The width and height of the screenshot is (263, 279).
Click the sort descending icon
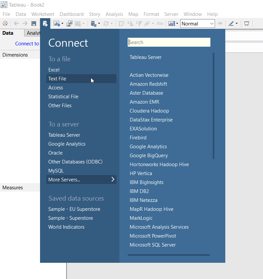(139, 23)
